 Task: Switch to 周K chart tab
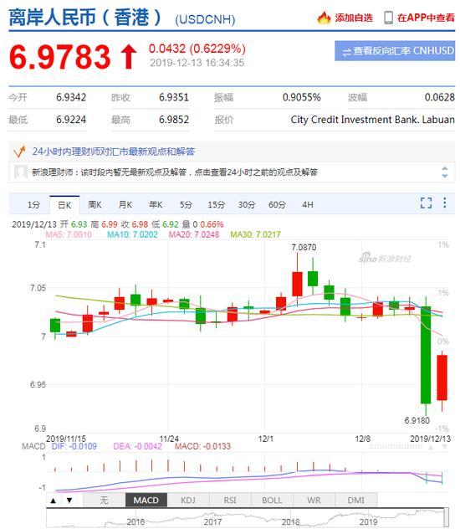(x=95, y=205)
